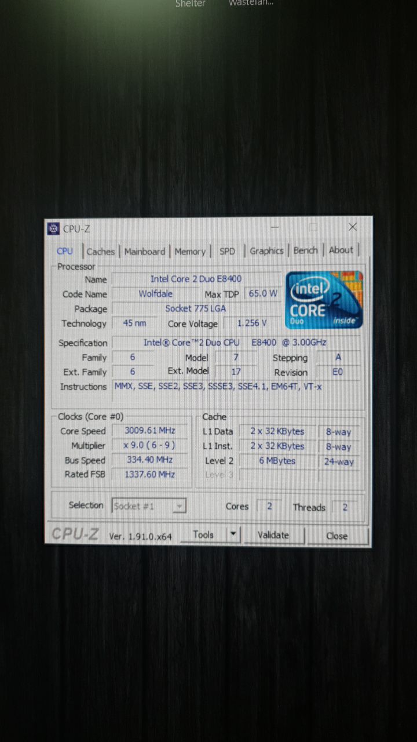Viewport: 417px width, 742px height.
Task: Open the SPD tab
Action: point(227,251)
